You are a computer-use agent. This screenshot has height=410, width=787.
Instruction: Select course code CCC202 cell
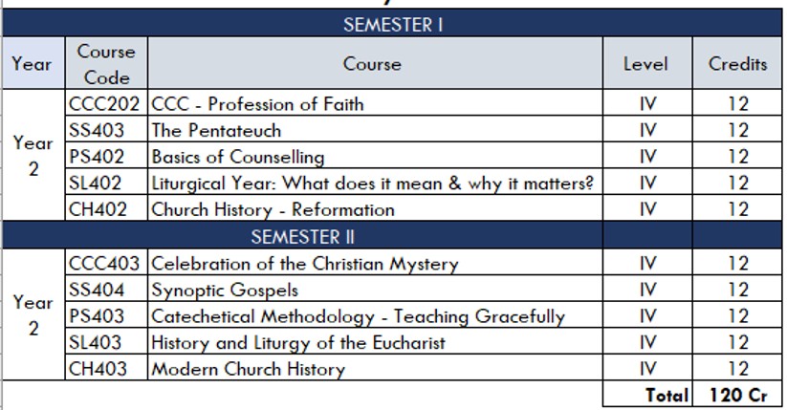pos(105,104)
